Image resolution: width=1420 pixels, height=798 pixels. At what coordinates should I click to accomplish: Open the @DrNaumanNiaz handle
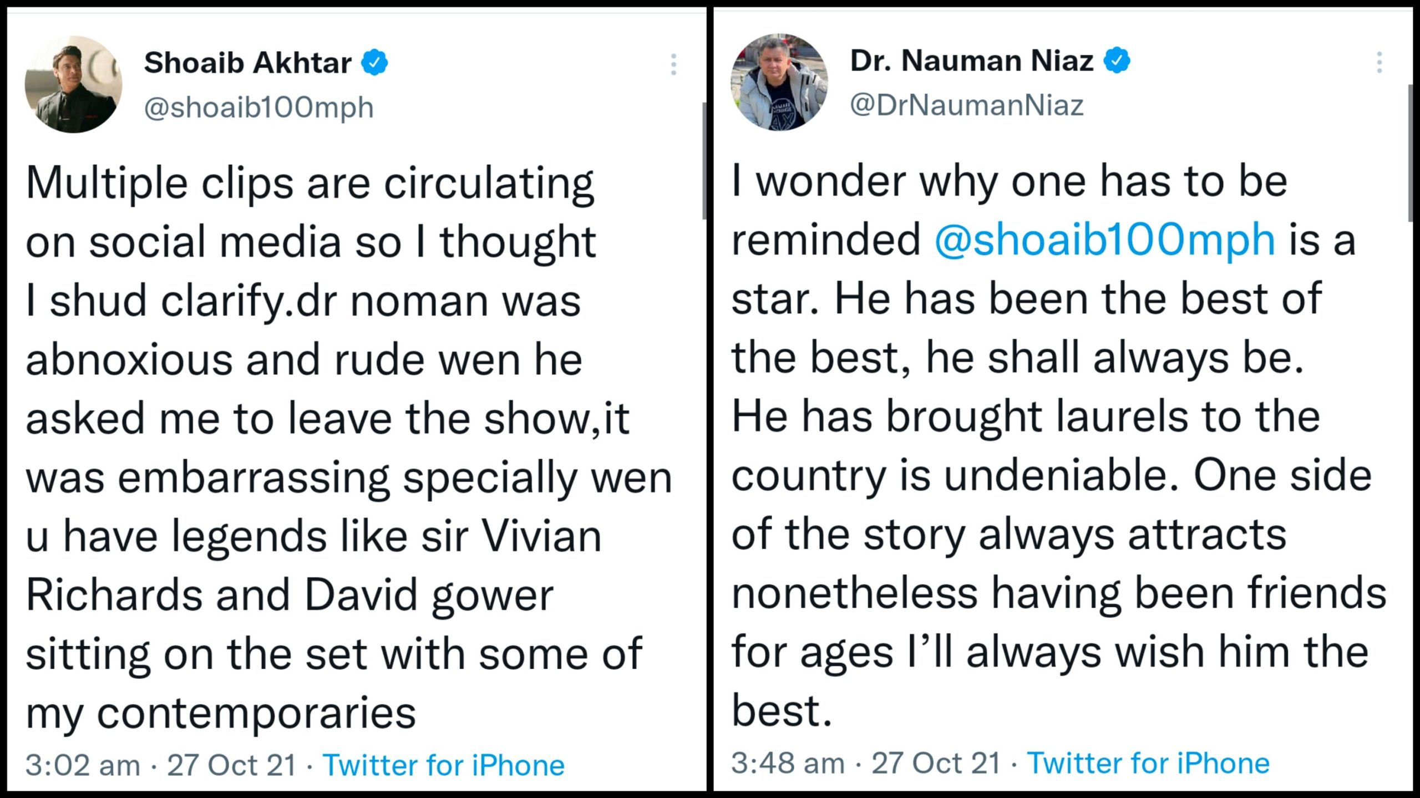point(966,105)
